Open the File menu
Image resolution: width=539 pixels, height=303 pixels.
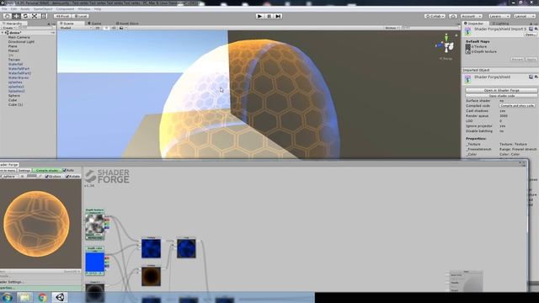[4, 9]
